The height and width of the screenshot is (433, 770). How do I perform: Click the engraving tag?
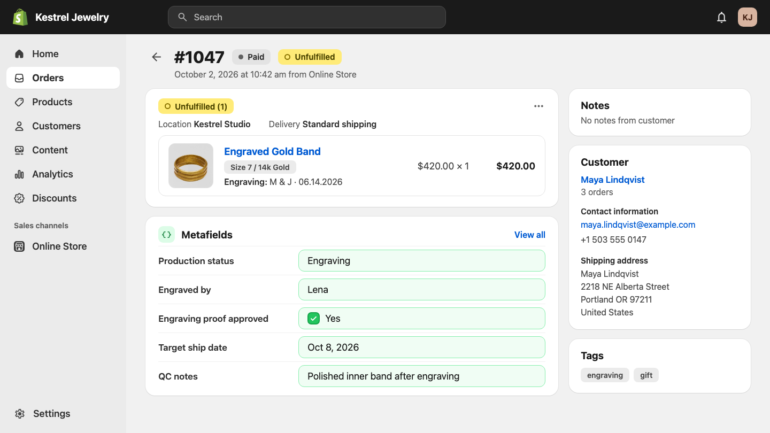pos(605,375)
